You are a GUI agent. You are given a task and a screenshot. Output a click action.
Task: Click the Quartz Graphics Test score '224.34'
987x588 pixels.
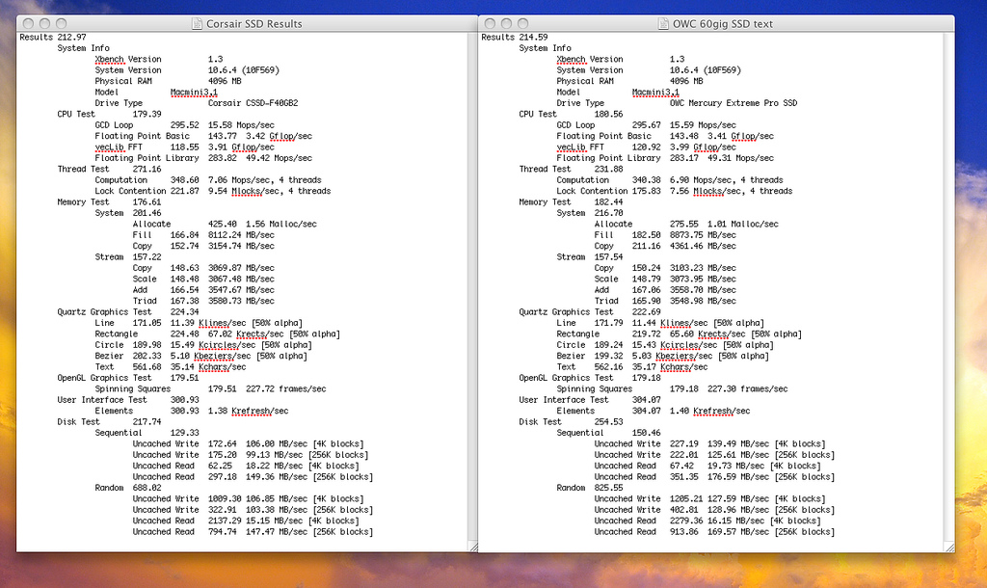tap(184, 312)
